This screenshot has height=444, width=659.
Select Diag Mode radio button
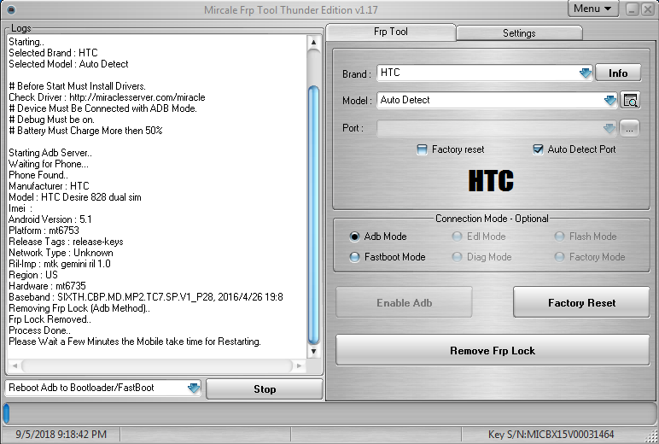tap(457, 257)
